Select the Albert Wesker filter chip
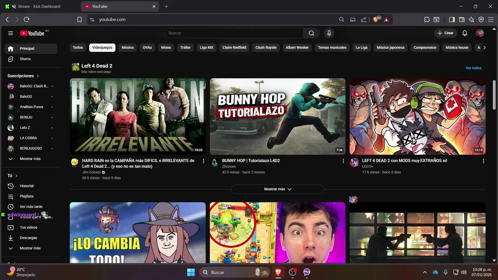The width and height of the screenshot is (498, 280). click(x=297, y=47)
